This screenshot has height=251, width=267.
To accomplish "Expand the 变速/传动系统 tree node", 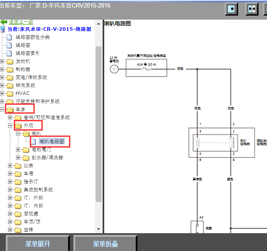I will pos(2,77).
